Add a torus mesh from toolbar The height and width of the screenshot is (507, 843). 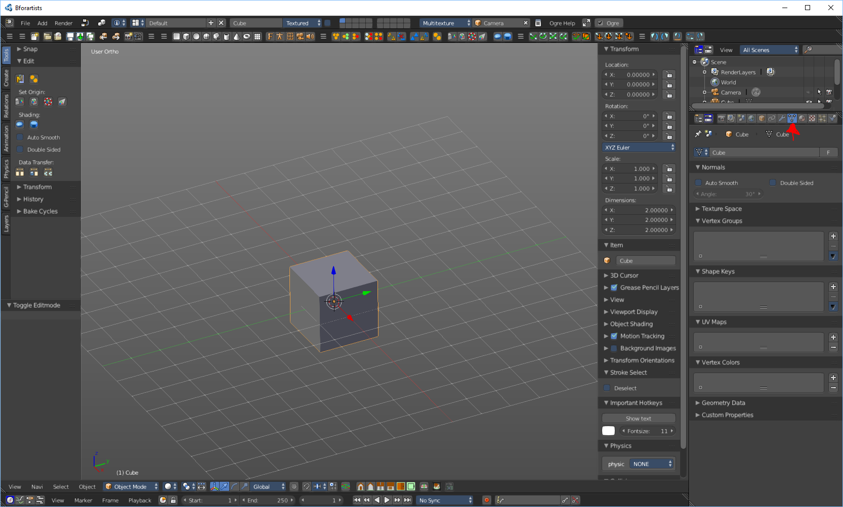click(x=247, y=36)
